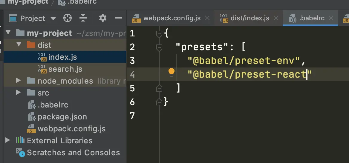
Task: Open the Project view dropdown
Action: point(53,19)
